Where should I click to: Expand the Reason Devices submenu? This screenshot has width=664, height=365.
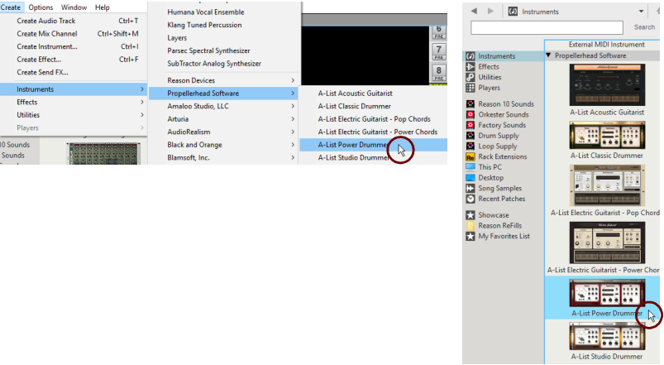coord(230,80)
